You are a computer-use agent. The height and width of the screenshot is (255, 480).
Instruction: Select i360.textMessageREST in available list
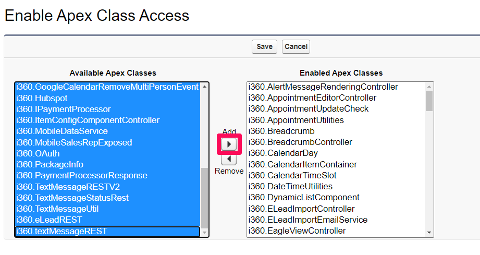tap(107, 231)
